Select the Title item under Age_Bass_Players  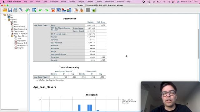19,38
